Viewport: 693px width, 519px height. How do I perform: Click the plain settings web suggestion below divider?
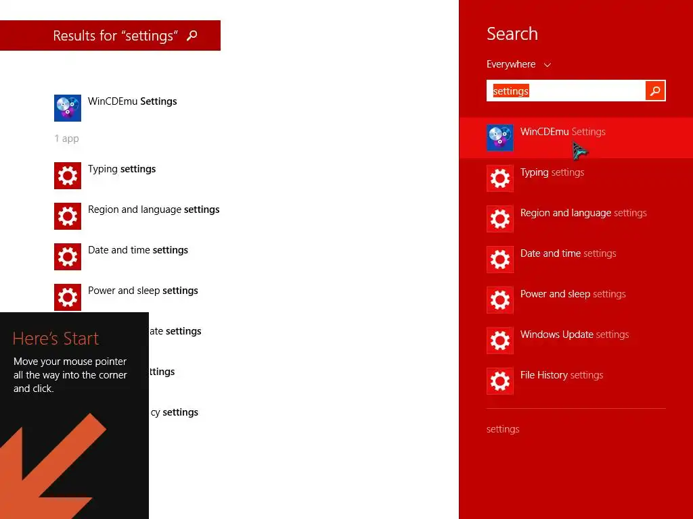[503, 429]
